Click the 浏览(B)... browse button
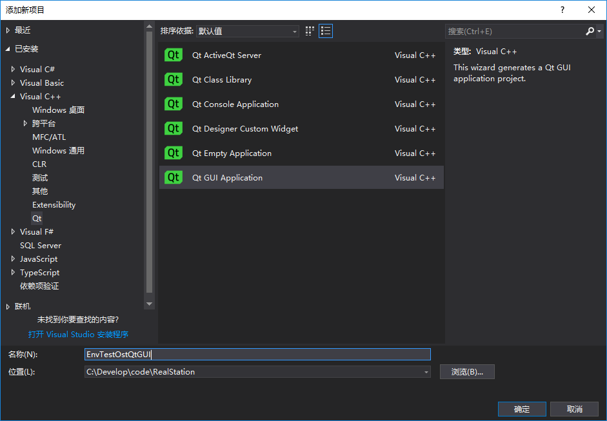Viewport: 607px width, 421px height. tap(467, 372)
